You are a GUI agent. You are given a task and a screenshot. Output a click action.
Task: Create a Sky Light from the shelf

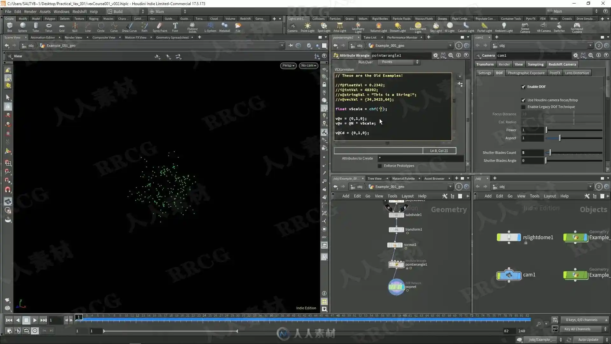(436, 27)
